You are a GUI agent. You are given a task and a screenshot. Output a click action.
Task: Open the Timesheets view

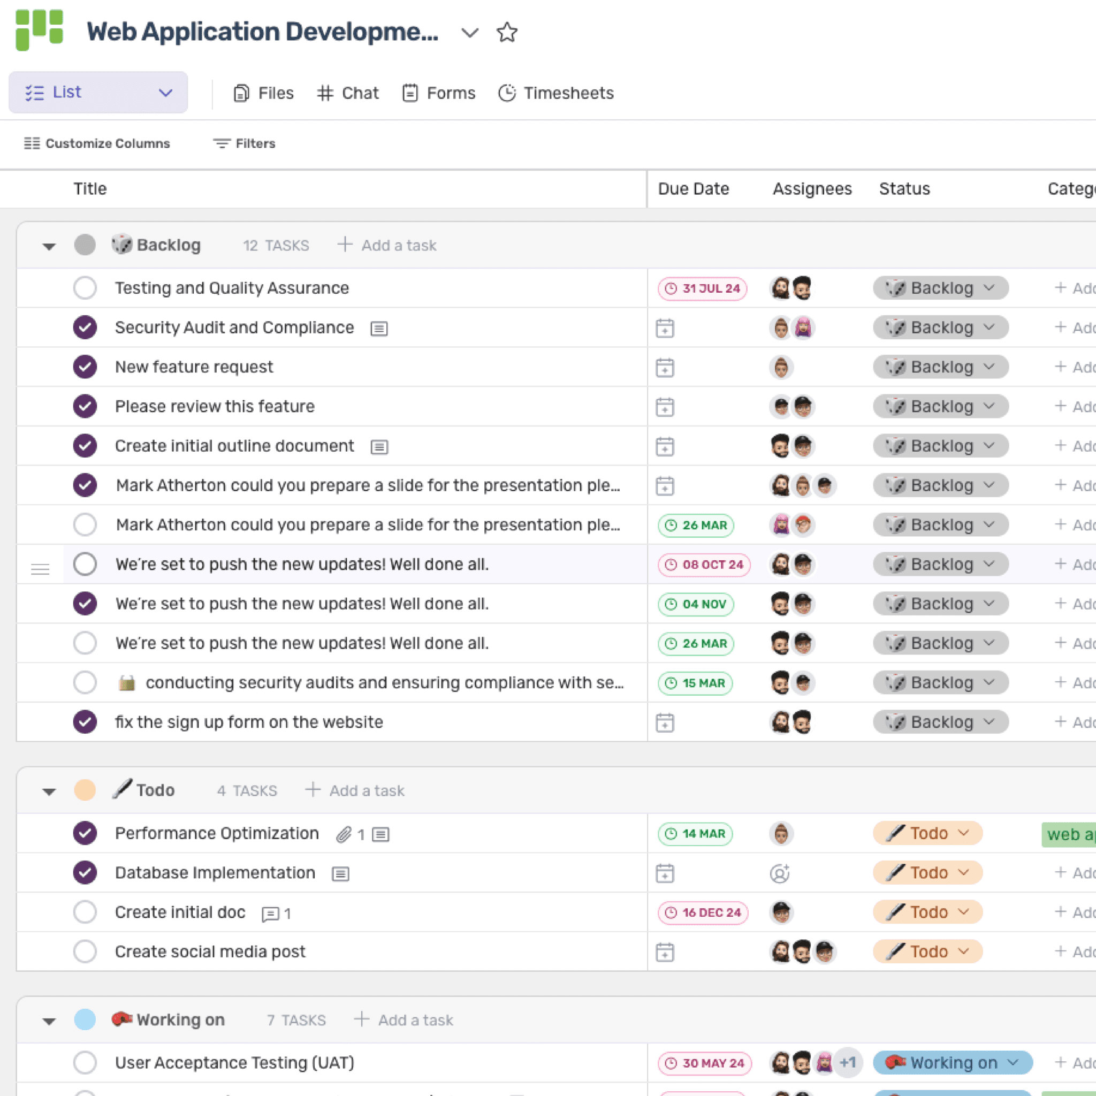[x=555, y=93]
